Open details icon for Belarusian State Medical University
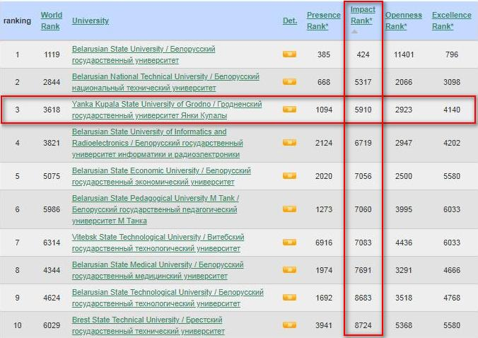 coord(289,269)
